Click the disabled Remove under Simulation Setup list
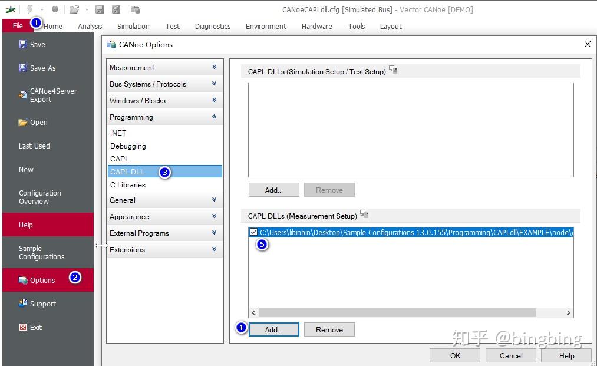 [329, 190]
